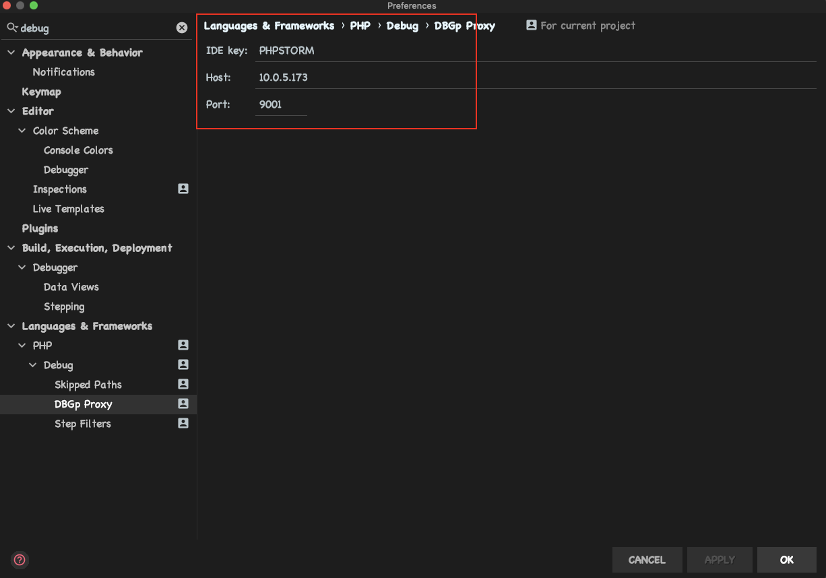
Task: Collapse the Appearance & Behavior section
Action: (x=11, y=53)
